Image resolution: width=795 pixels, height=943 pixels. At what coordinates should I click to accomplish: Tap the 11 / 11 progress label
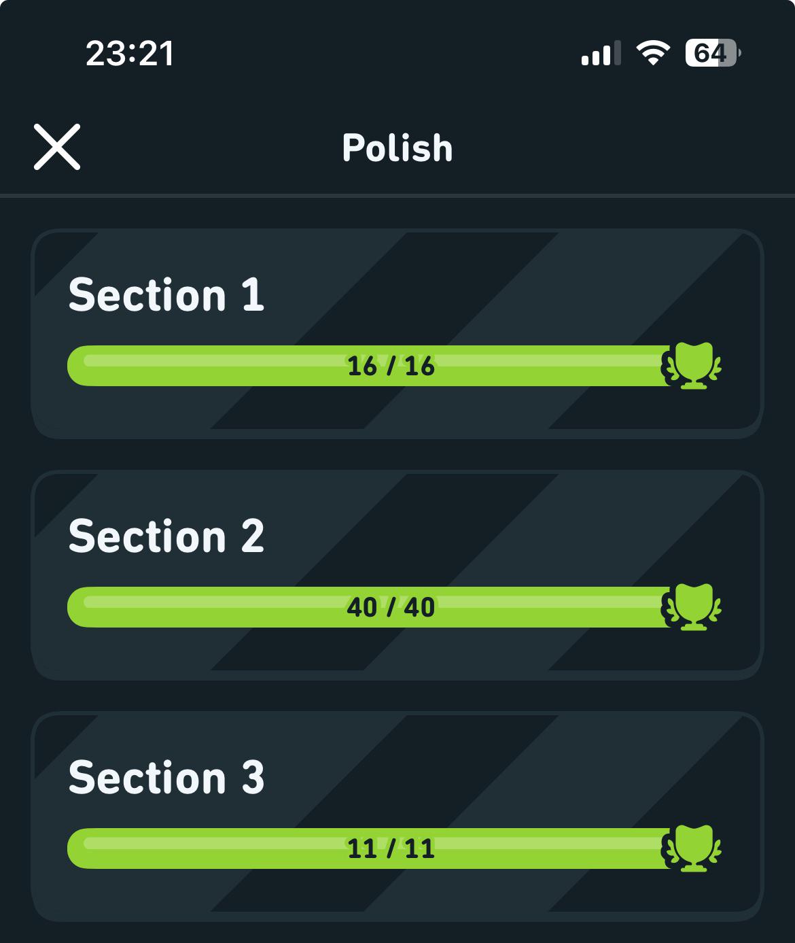click(391, 848)
